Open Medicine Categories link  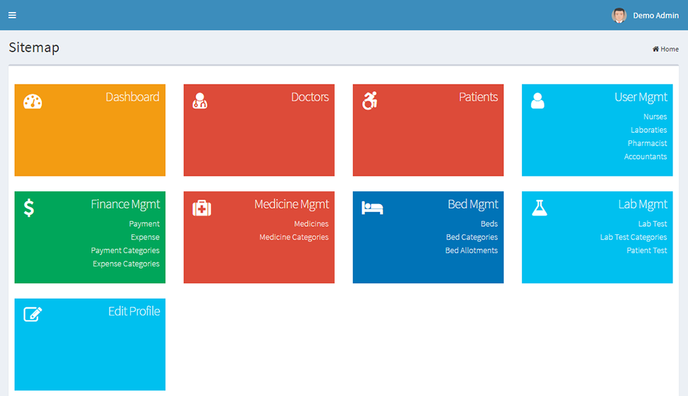pyautogui.click(x=294, y=238)
